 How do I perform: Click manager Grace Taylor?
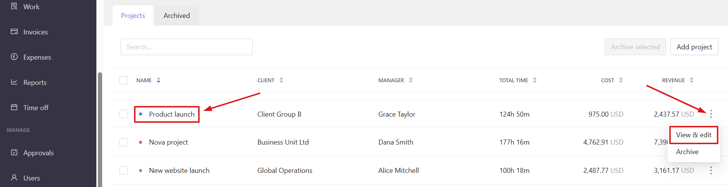tap(397, 114)
